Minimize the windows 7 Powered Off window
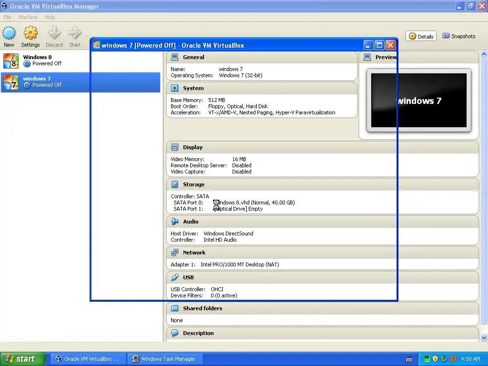 coord(368,45)
